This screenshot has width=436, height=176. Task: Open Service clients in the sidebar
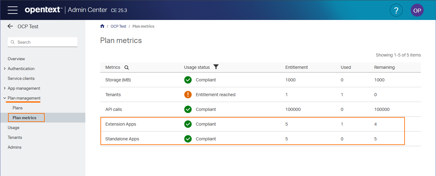click(21, 78)
